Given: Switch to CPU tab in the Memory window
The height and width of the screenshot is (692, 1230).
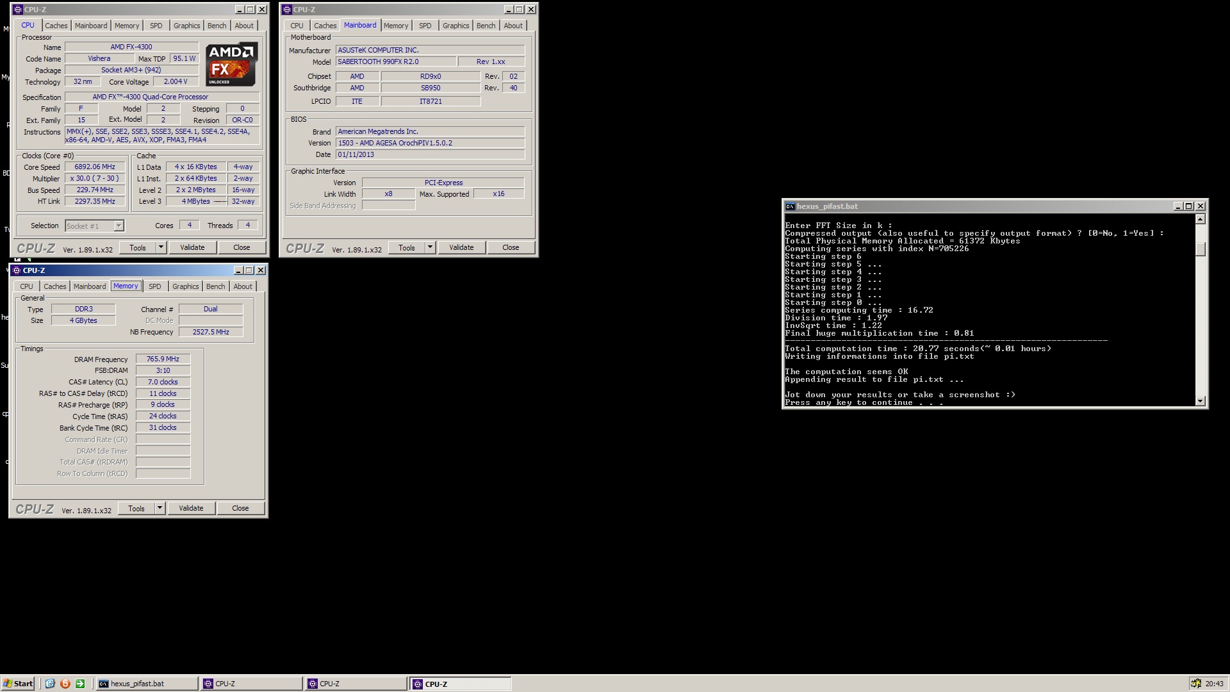Looking at the screenshot, I should click(27, 286).
